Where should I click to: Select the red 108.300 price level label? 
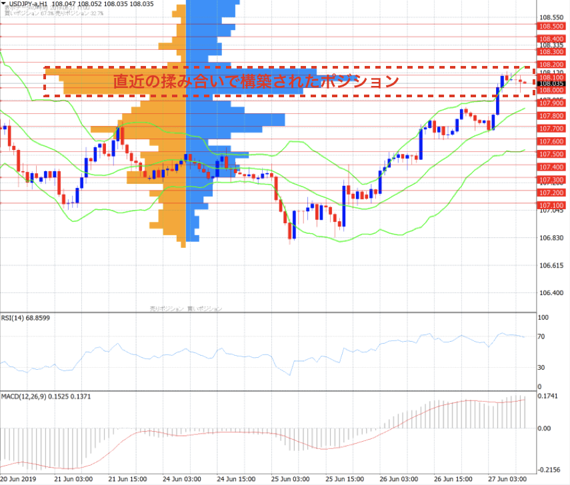551,52
